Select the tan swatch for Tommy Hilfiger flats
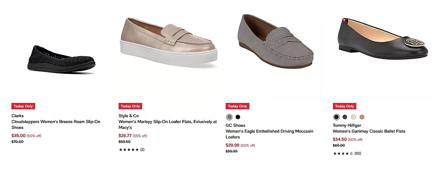The height and width of the screenshot is (184, 442). pos(362,117)
